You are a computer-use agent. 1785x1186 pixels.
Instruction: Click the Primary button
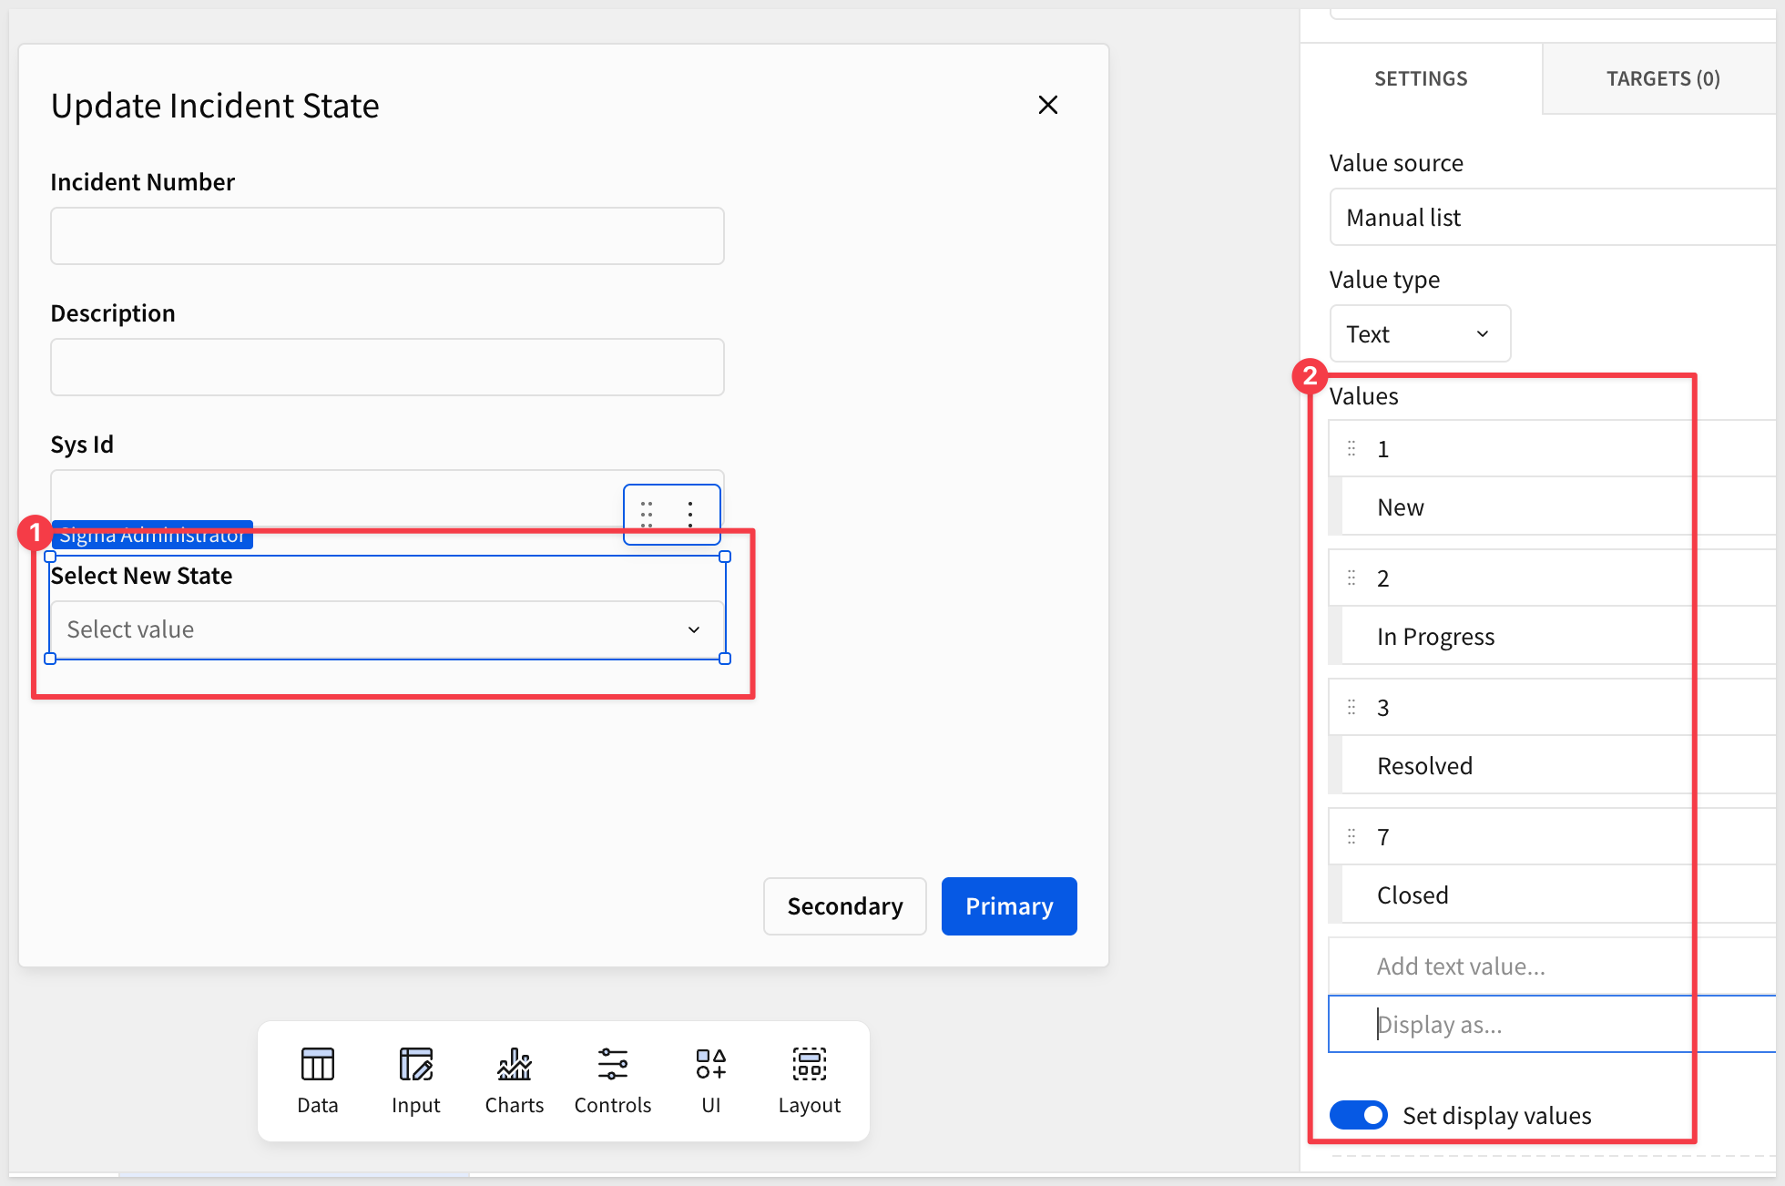click(x=1008, y=906)
